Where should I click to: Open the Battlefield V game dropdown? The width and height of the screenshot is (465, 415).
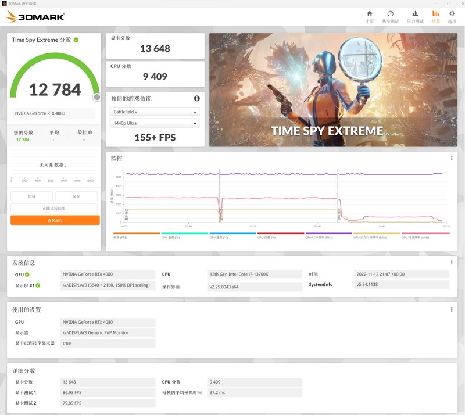click(154, 110)
